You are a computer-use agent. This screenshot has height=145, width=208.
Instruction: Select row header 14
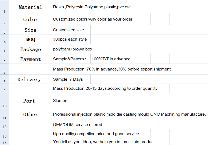pos(4,142)
